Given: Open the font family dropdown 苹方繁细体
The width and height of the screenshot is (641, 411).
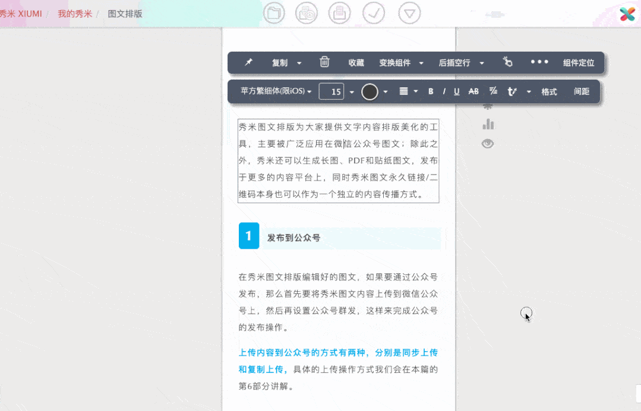Looking at the screenshot, I should [276, 91].
